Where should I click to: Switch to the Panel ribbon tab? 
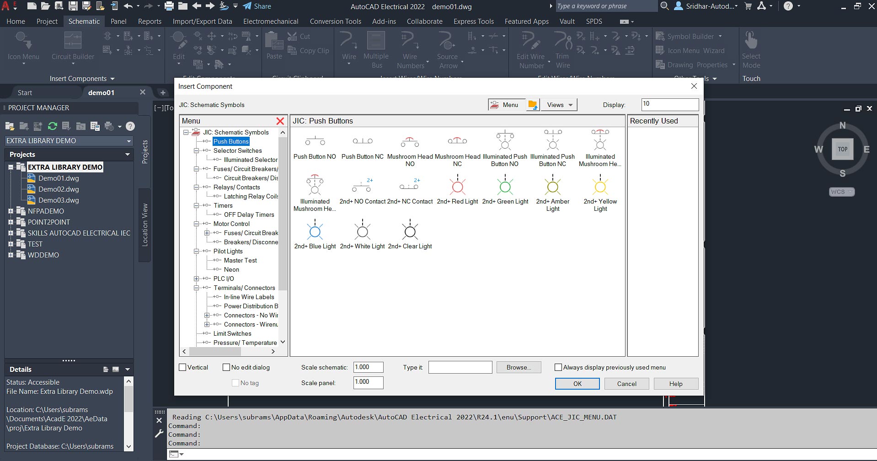point(118,21)
